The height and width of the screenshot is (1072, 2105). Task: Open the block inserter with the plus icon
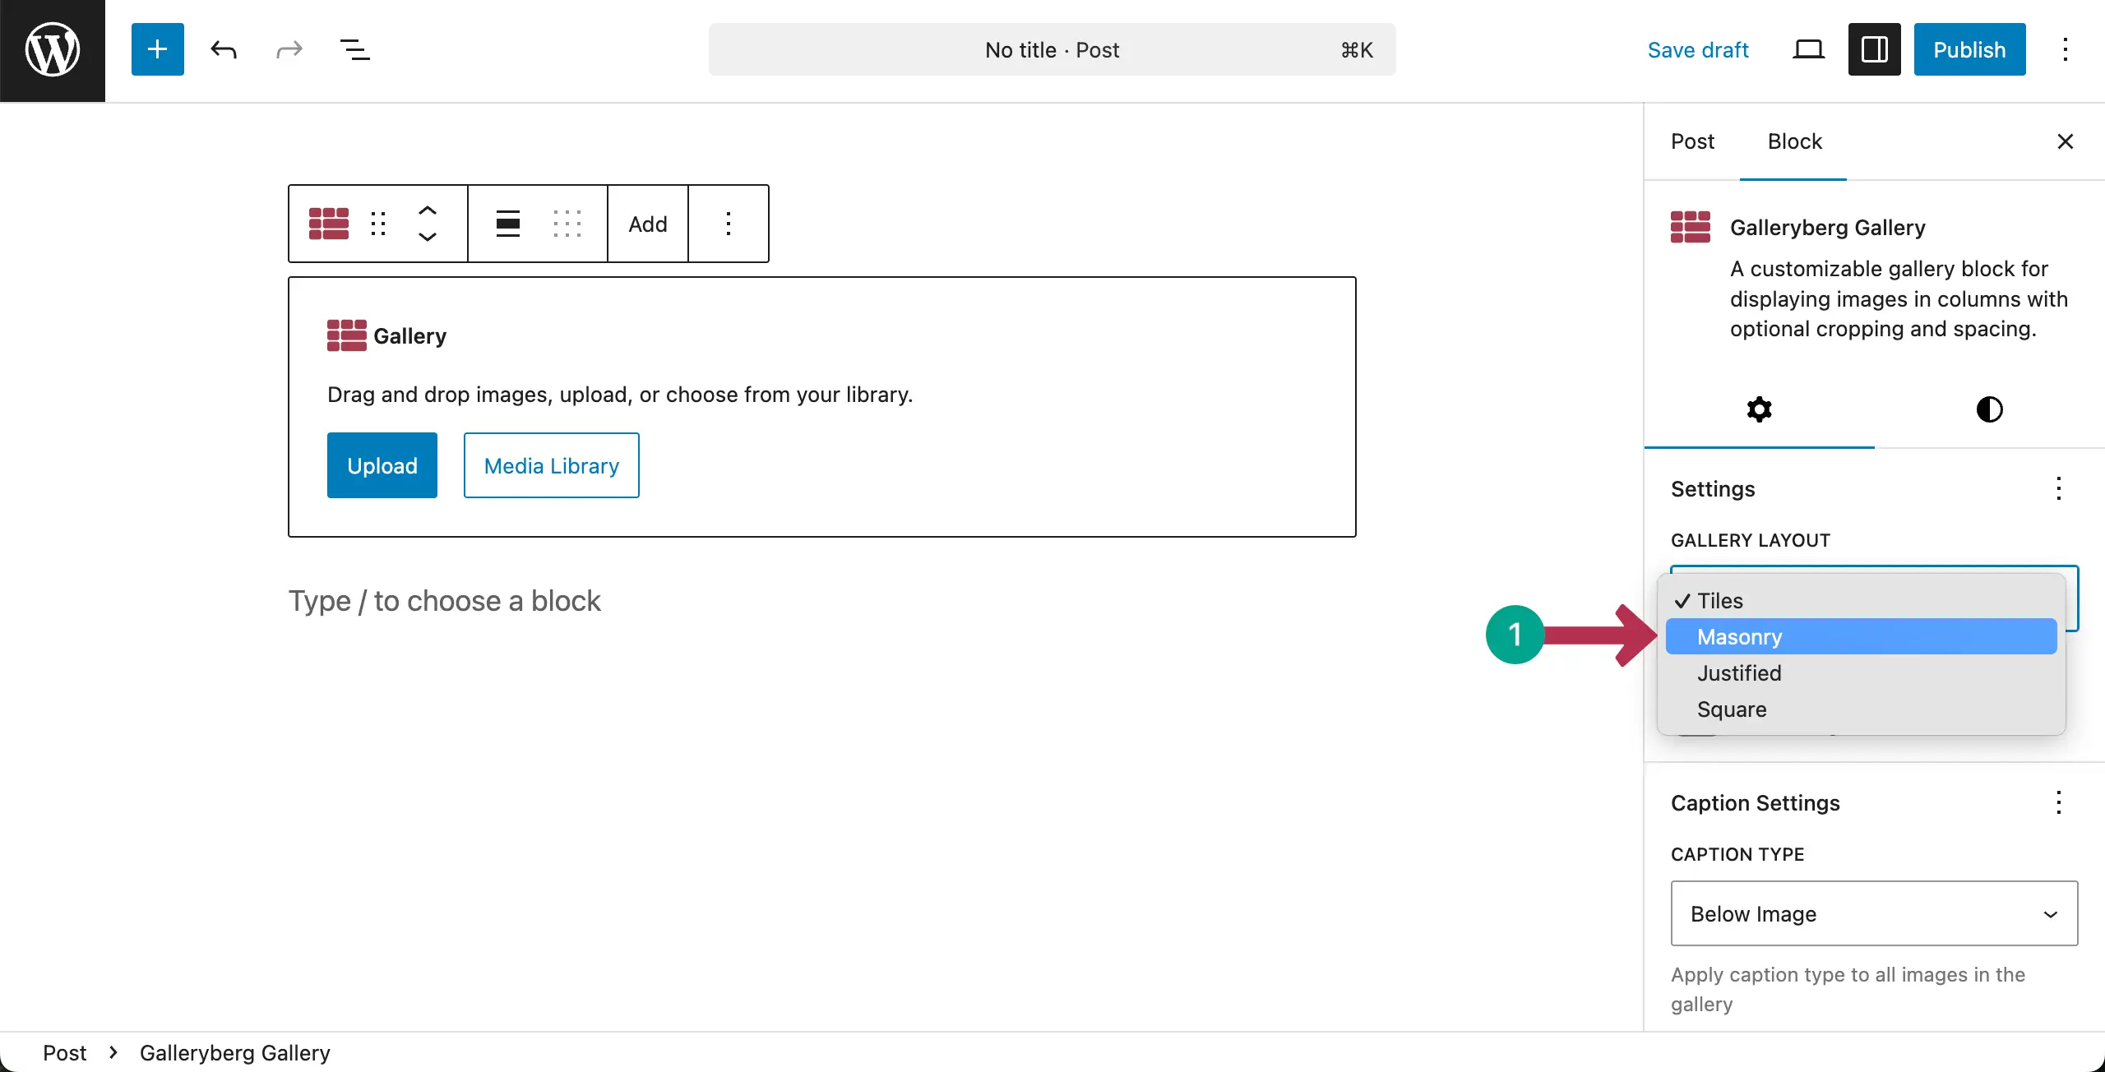tap(156, 49)
